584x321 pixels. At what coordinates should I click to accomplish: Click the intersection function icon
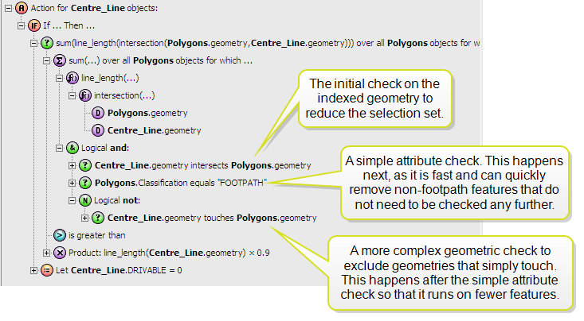(x=84, y=95)
